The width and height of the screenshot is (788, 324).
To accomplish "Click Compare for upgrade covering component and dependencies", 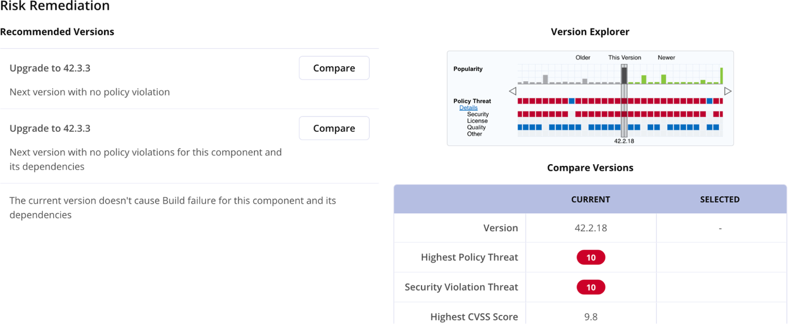I will (x=334, y=128).
